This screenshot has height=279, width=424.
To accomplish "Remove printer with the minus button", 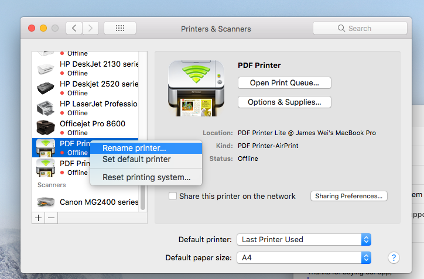I will pos(52,218).
